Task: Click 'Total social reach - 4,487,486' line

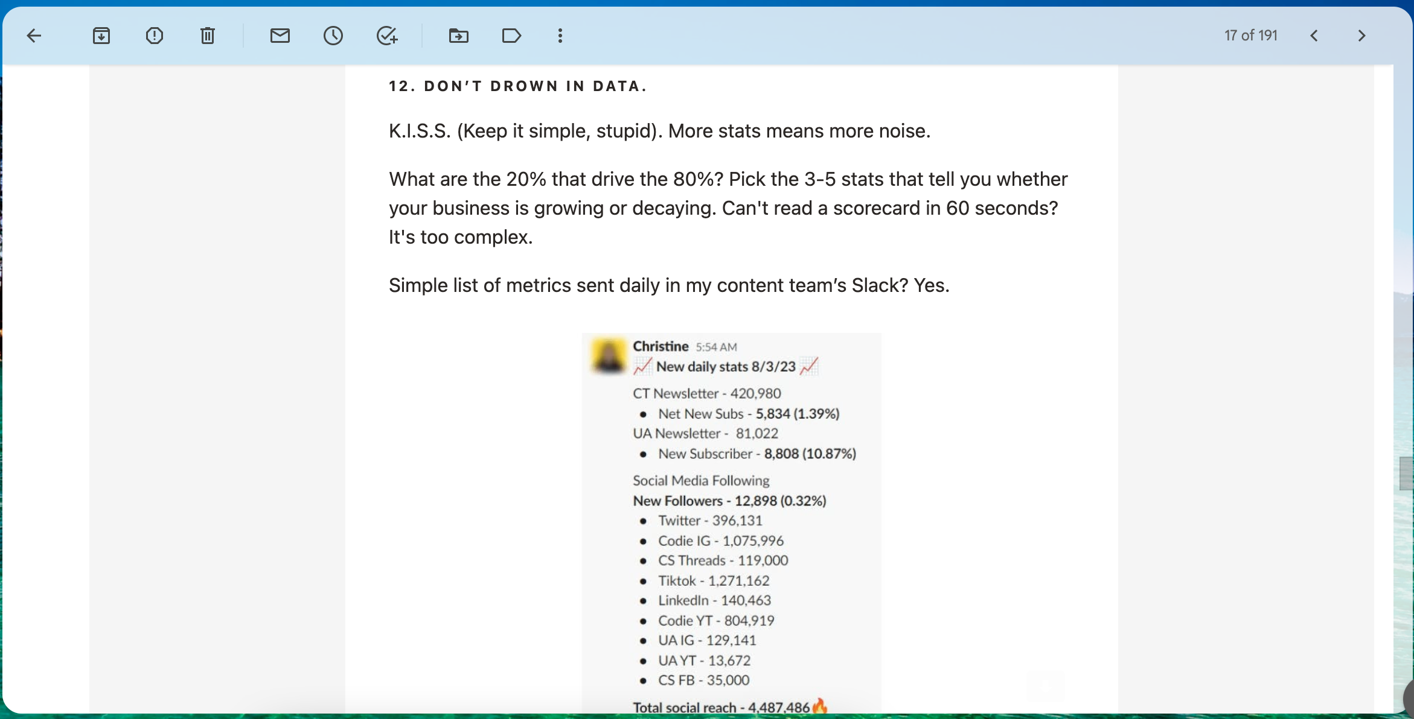Action: [730, 707]
